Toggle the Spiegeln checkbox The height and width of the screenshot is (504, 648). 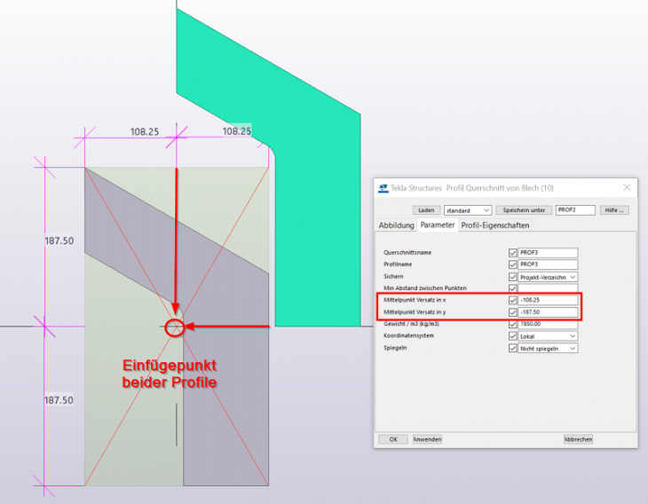(512, 349)
